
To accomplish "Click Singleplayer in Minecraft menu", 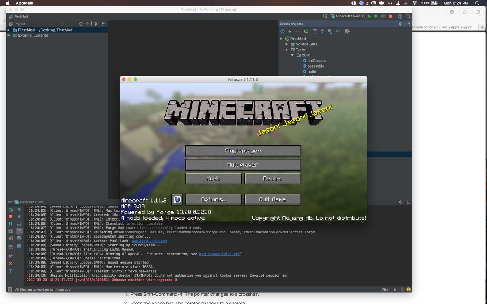I will click(x=243, y=151).
